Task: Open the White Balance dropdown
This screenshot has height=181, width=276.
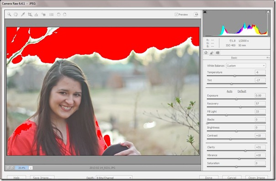Action: [246, 66]
